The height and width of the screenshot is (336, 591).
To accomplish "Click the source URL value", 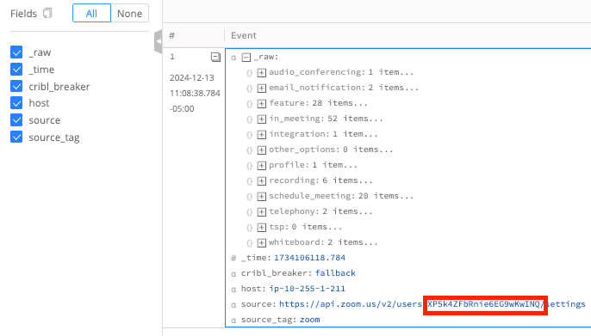I will (432, 304).
